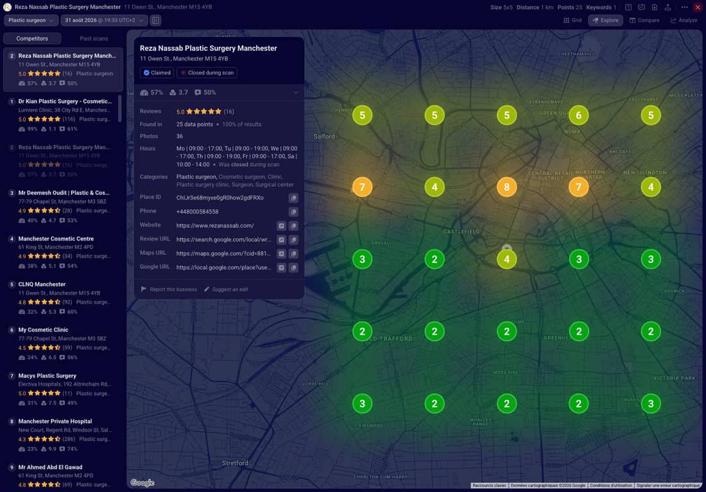The height and width of the screenshot is (492, 706).
Task: Collapse the business stats chevron
Action: [296, 93]
